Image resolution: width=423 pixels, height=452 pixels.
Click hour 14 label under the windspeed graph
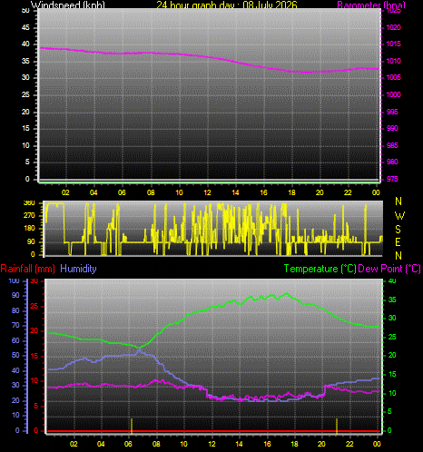[x=235, y=192]
